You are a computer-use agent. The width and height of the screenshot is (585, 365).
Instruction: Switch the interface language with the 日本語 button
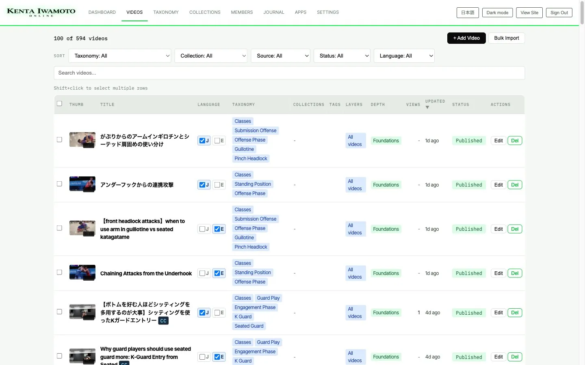[468, 13]
